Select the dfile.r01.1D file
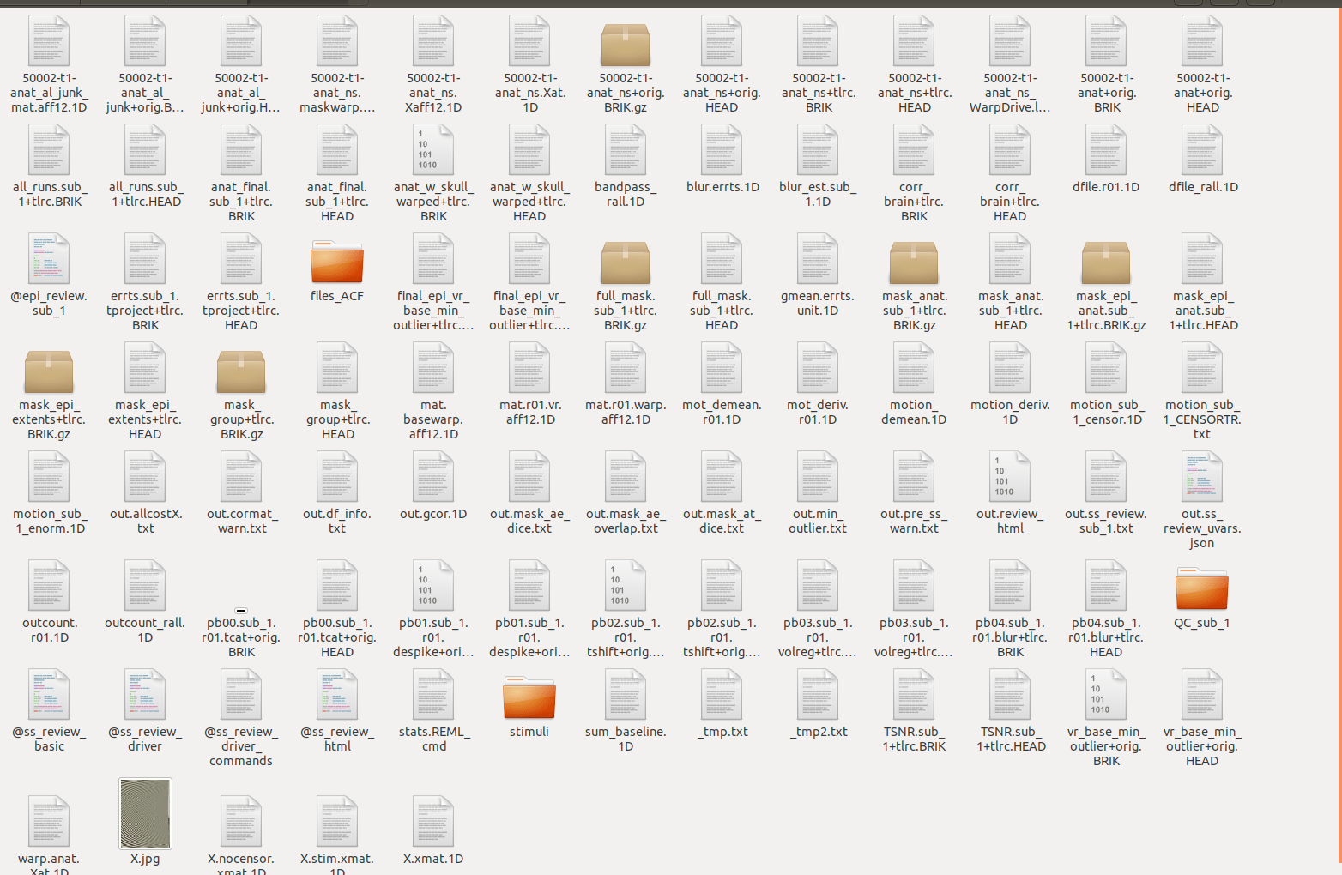Viewport: 1342px width, 875px height. 1106,149
